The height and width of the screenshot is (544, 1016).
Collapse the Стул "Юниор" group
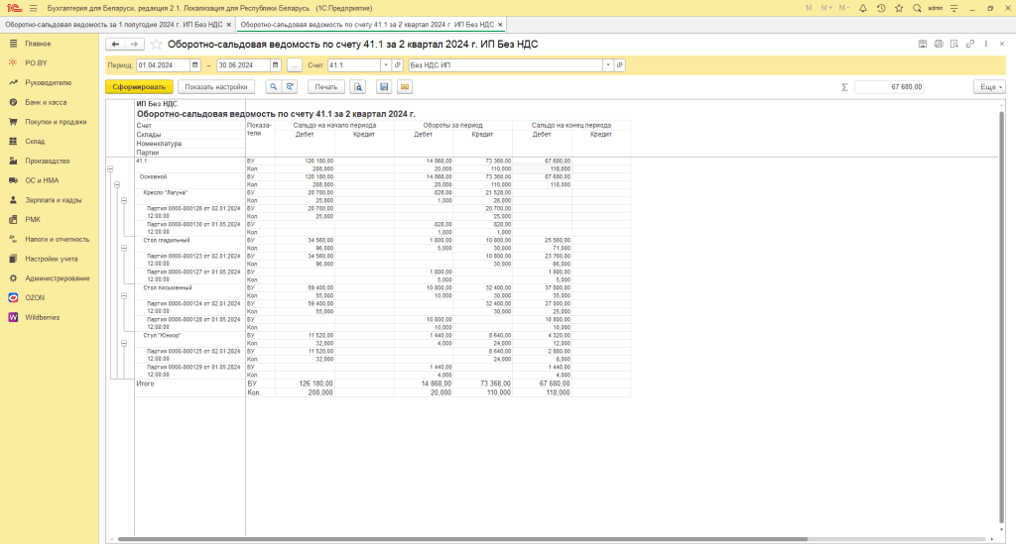(x=124, y=344)
